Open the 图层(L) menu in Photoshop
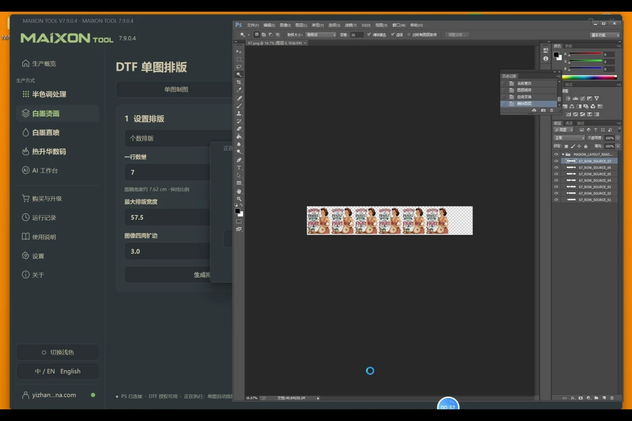The image size is (632, 421). tap(301, 25)
